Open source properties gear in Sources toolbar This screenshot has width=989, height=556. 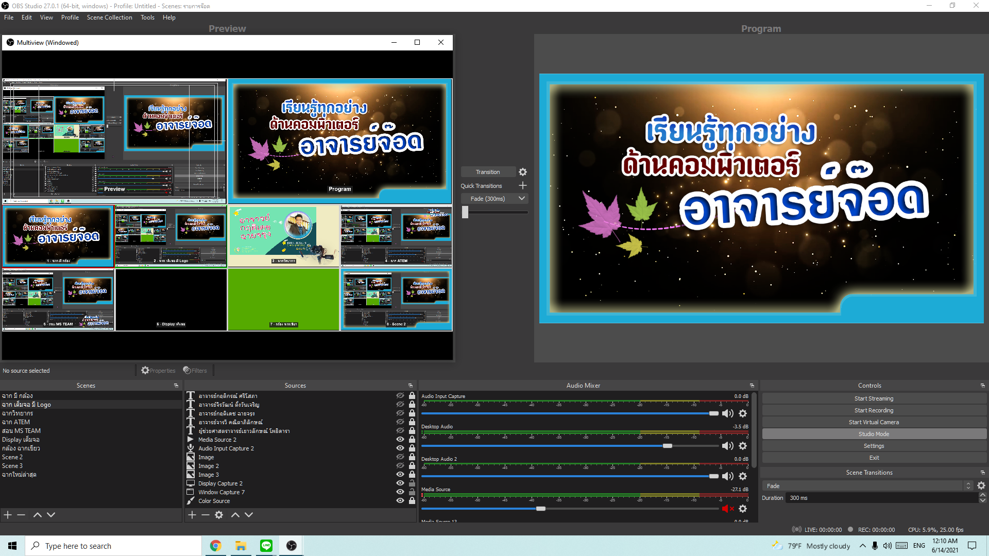pos(219,515)
